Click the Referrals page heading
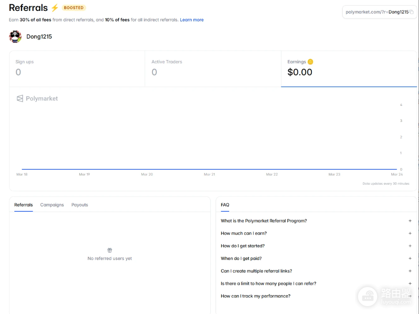The height and width of the screenshot is (314, 419). (x=28, y=8)
